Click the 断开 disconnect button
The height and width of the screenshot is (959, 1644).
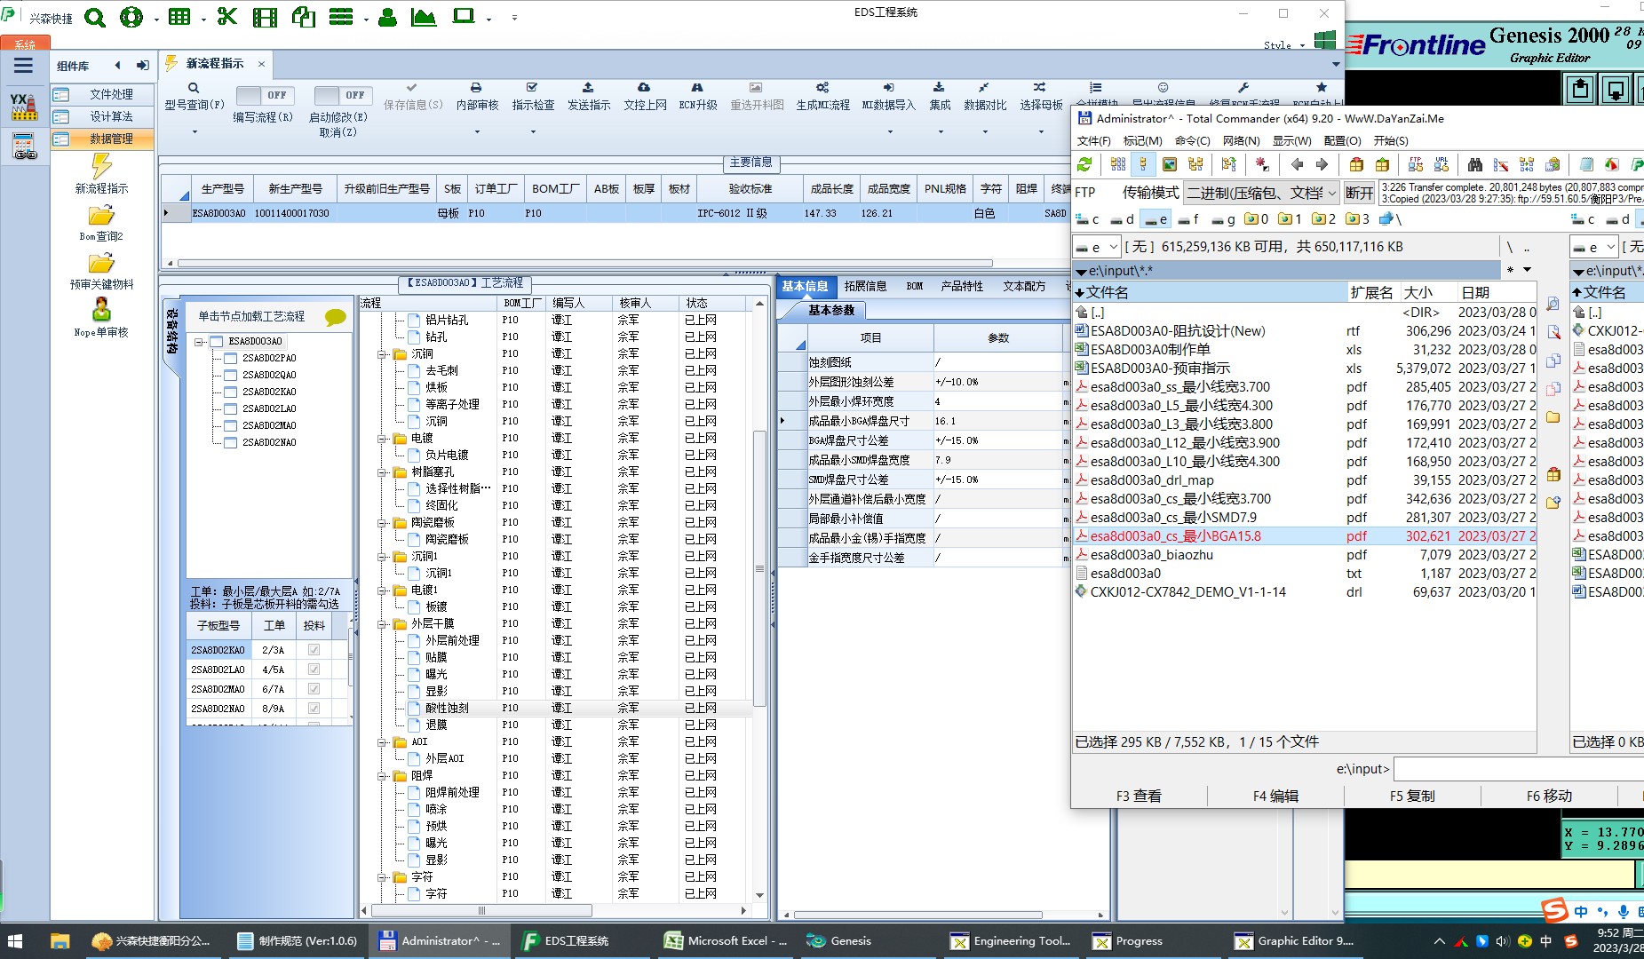(1359, 193)
